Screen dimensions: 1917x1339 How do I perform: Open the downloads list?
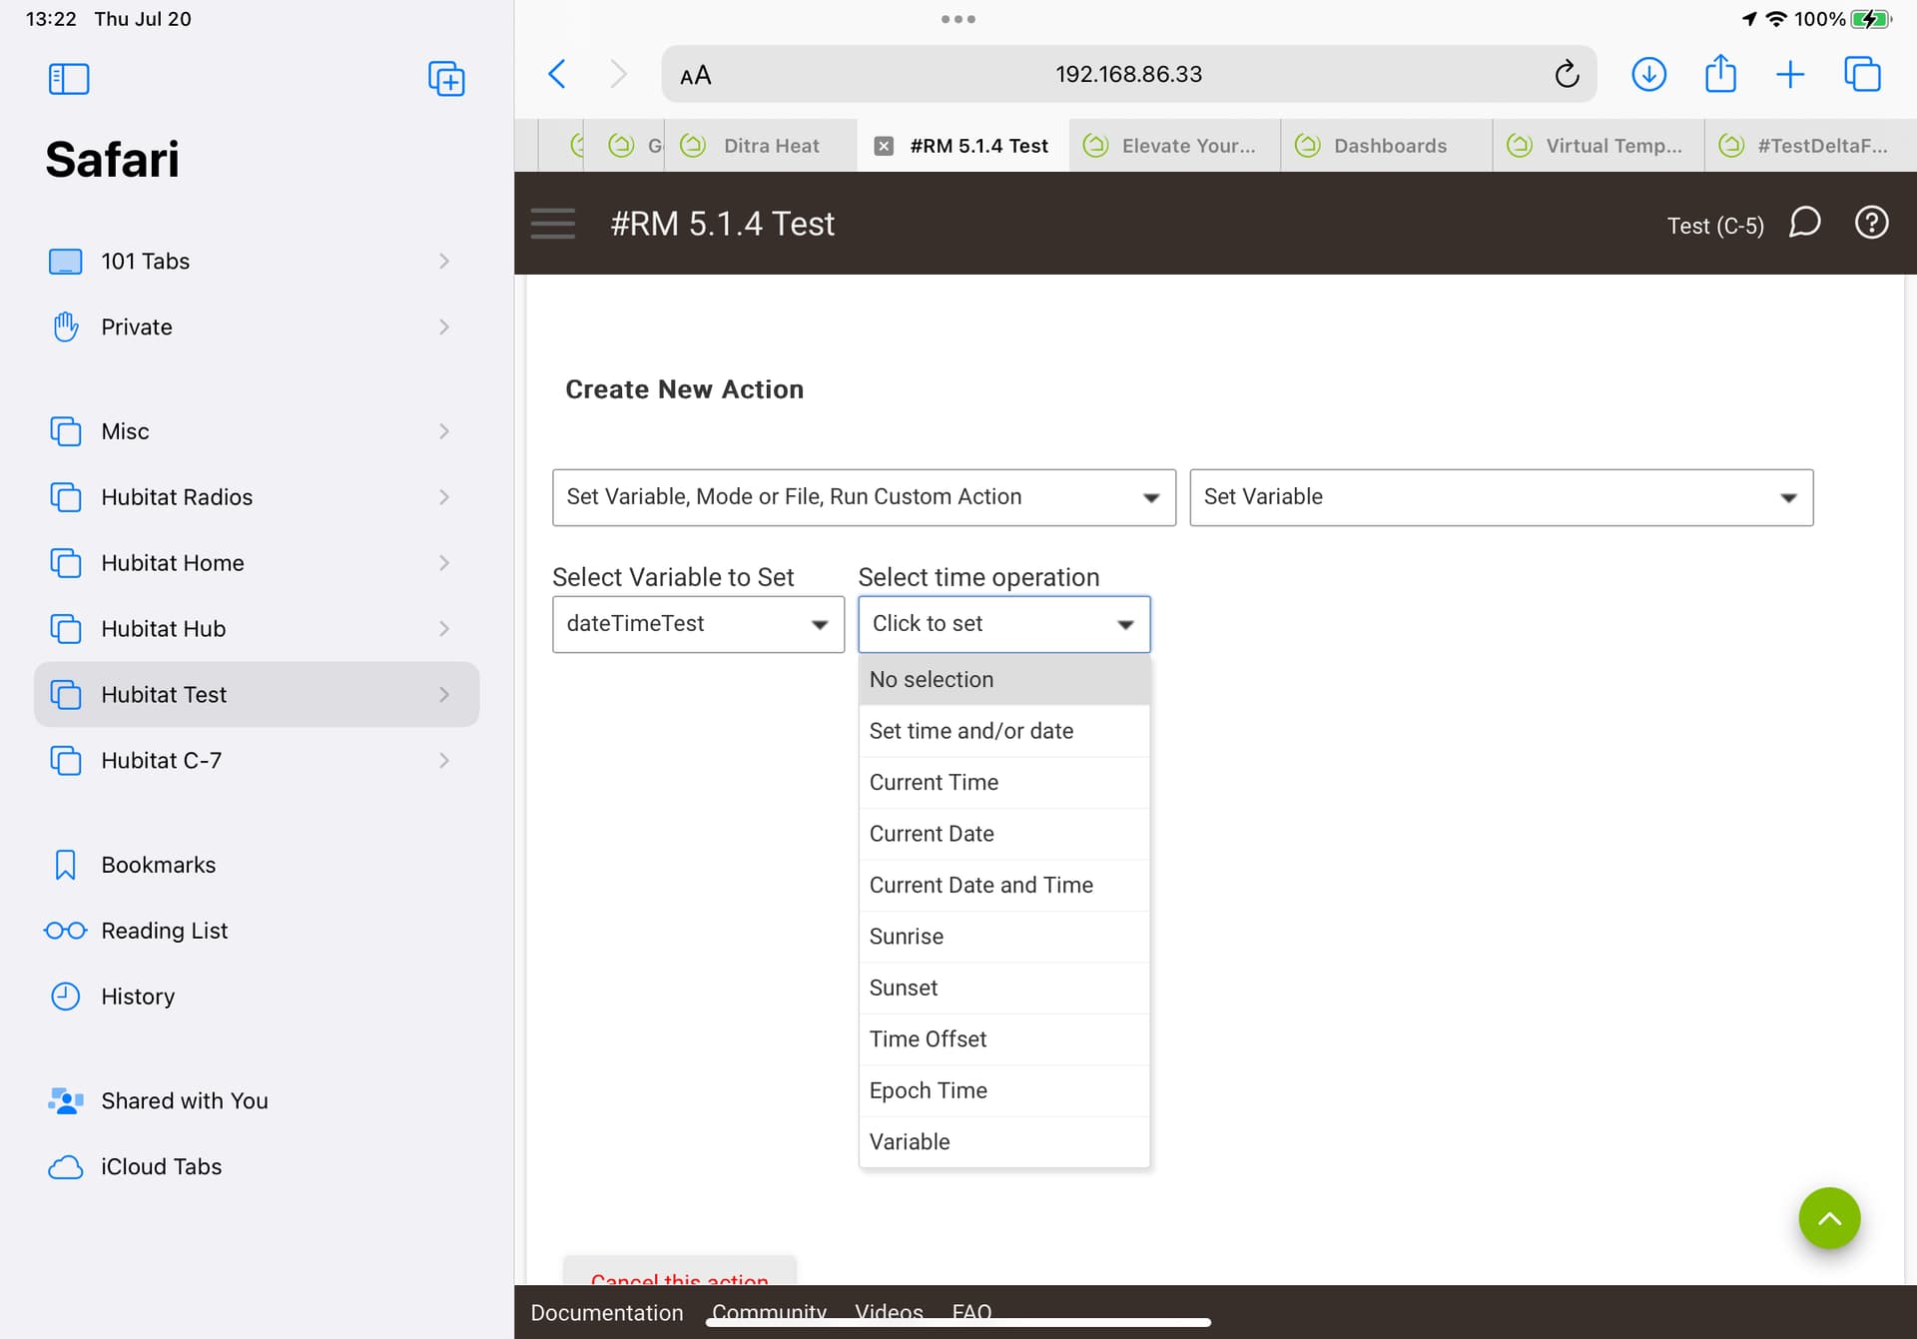(x=1648, y=74)
